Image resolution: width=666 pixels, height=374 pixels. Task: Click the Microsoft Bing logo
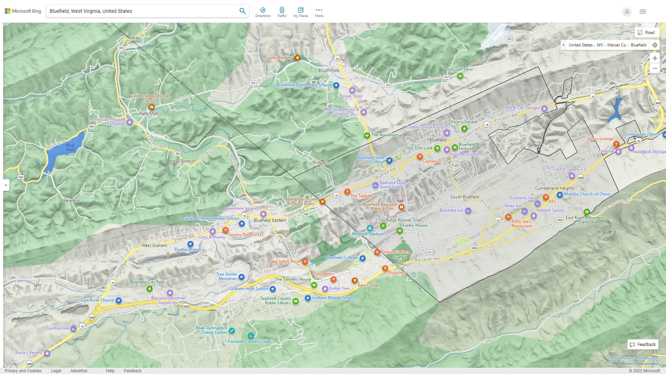[x=22, y=11]
